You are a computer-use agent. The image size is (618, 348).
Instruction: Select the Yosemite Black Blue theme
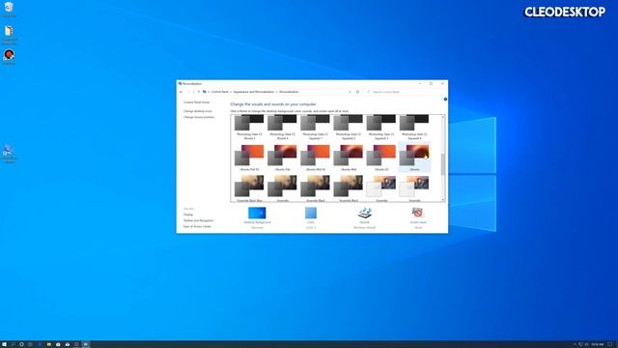pyautogui.click(x=249, y=188)
